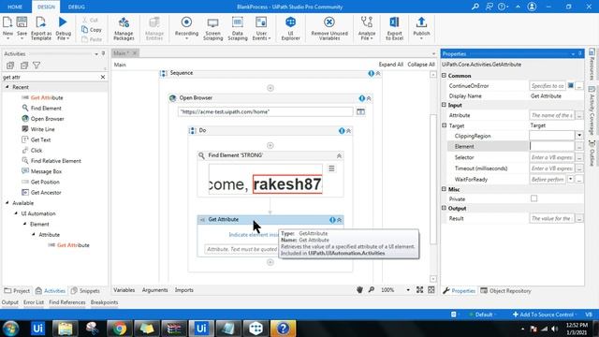Viewport: 599px width, 337px height.
Task: Collapse Find Element 'STRONG' activity
Action: 339,156
